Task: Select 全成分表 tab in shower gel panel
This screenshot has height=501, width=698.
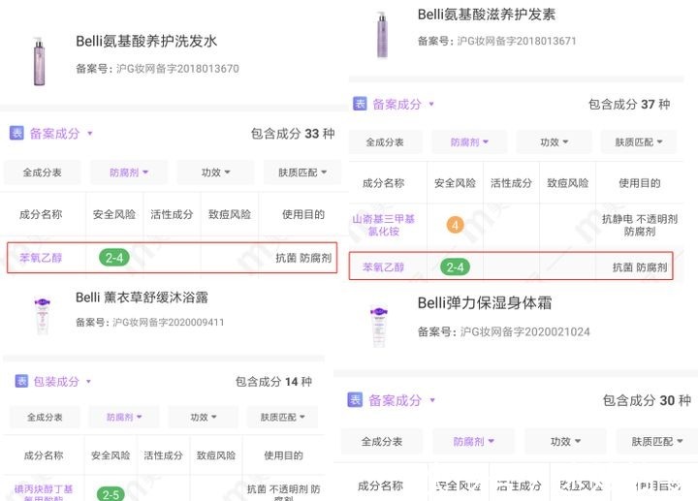Action: point(45,417)
